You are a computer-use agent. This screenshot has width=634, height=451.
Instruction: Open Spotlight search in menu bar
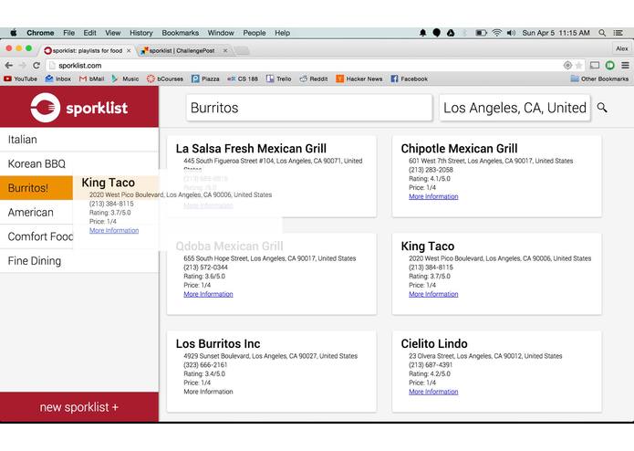coord(602,33)
